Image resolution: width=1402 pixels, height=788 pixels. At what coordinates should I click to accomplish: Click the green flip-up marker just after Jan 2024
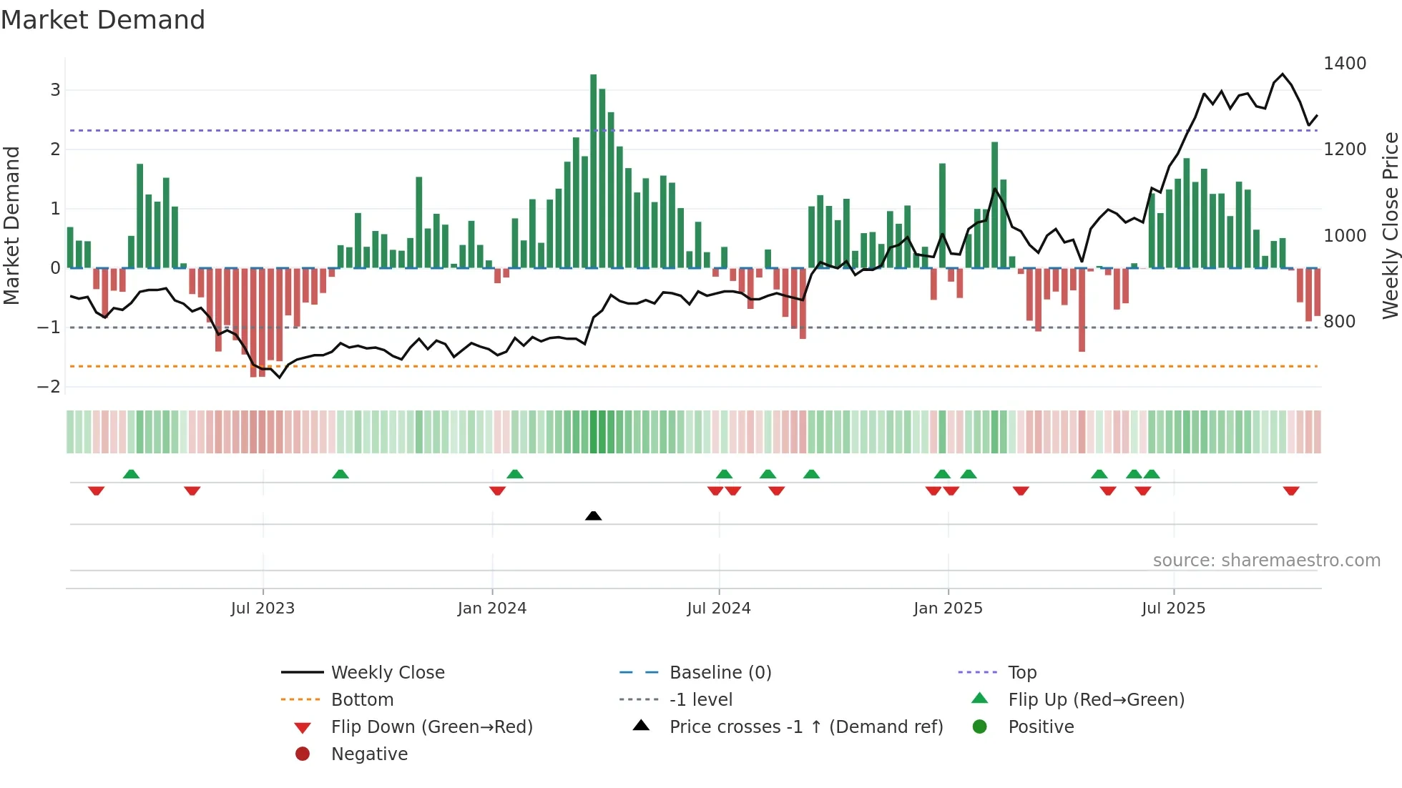[x=515, y=474]
